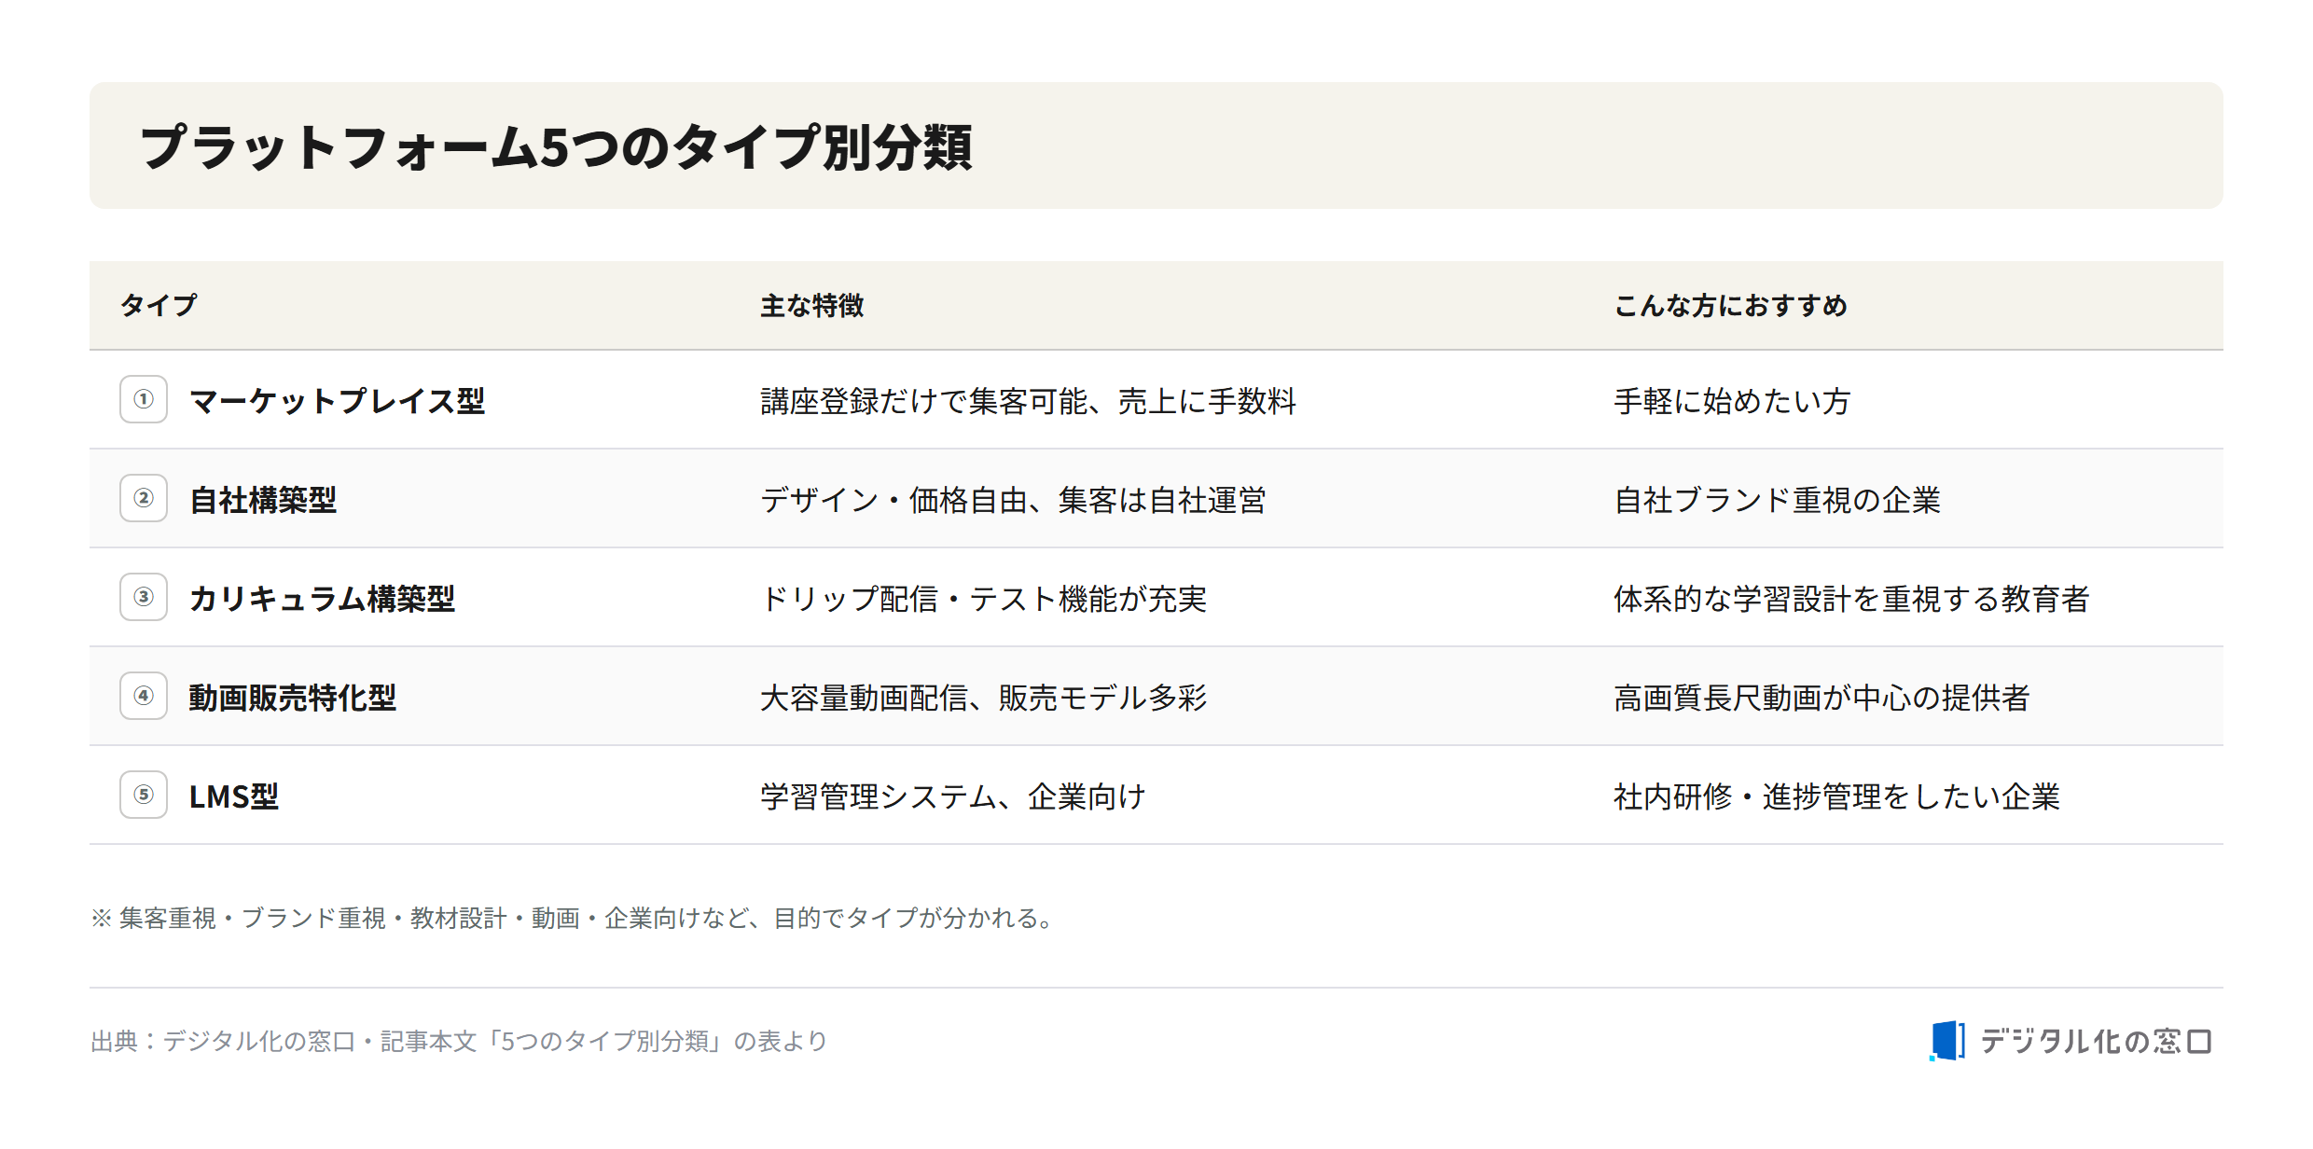
Task: Select the カリキュラム構築型 type label
Action: click(322, 599)
